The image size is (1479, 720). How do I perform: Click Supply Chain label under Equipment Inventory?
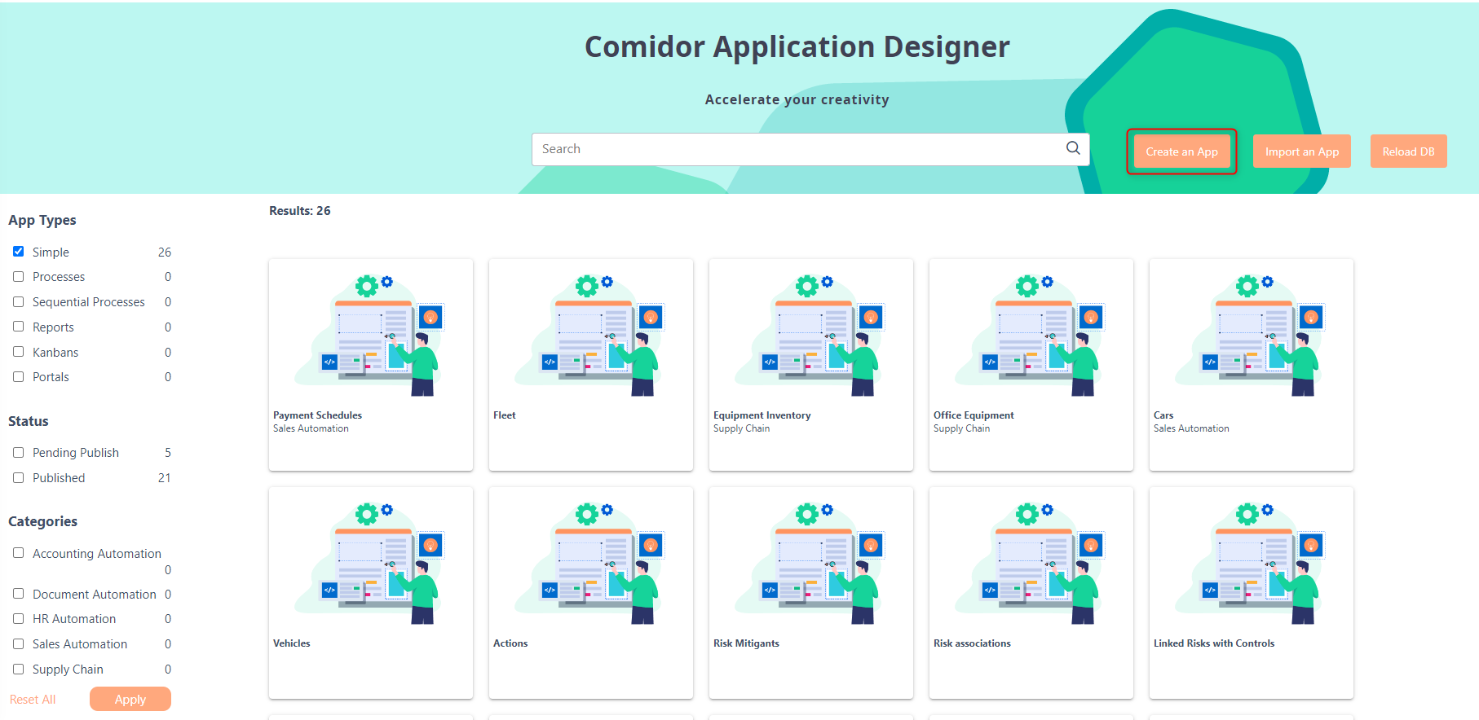(741, 428)
